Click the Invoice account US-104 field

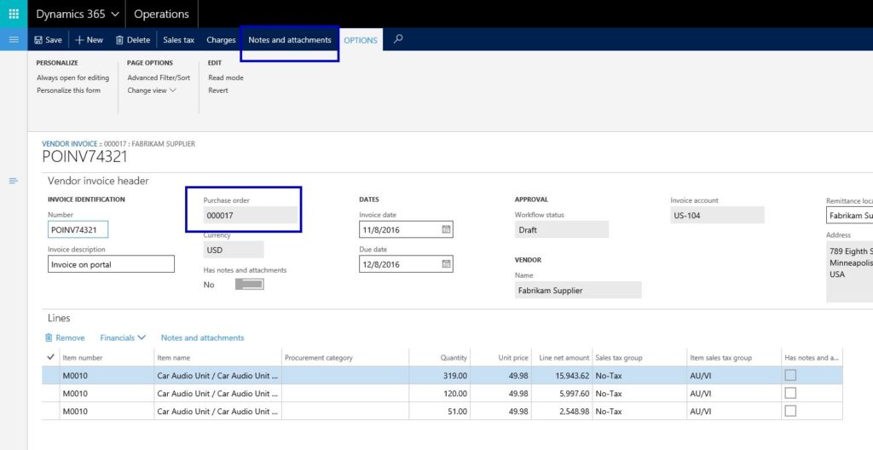tap(717, 215)
